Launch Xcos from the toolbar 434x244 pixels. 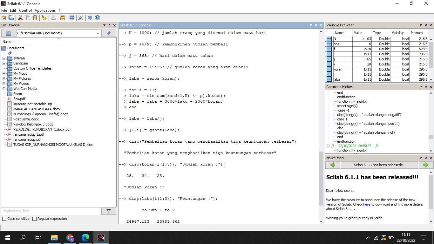click(x=72, y=18)
